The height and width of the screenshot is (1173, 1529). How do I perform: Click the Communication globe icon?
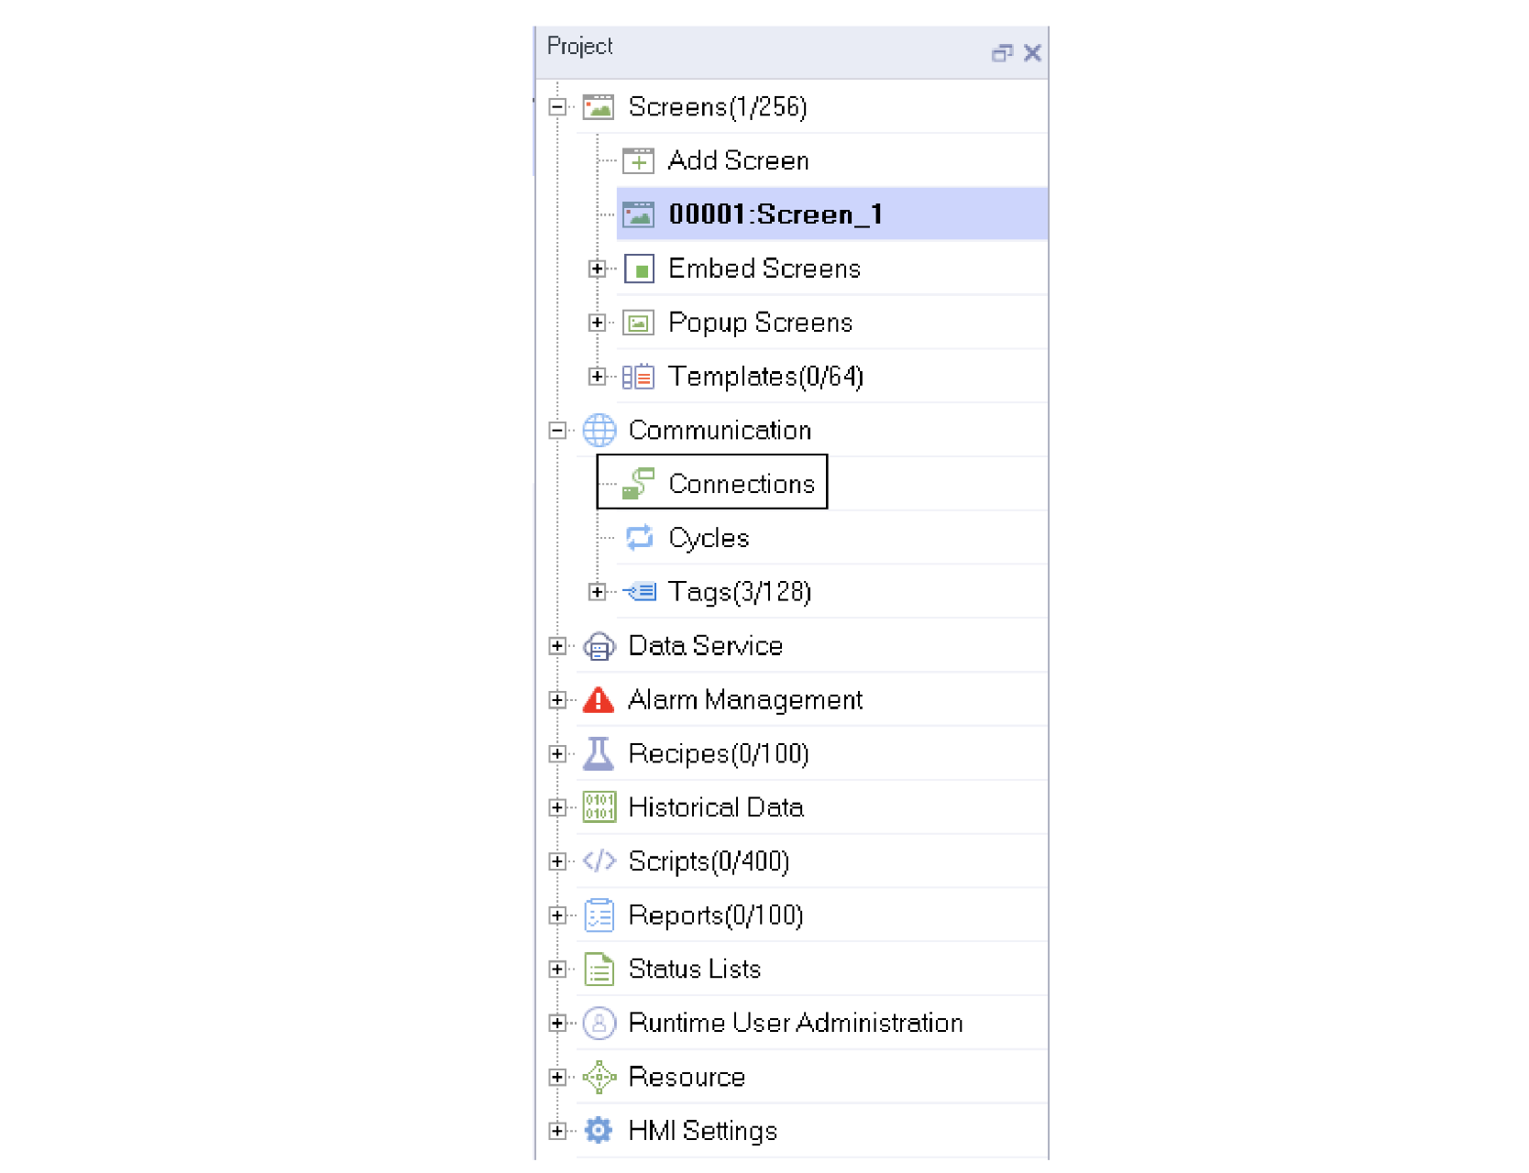click(x=599, y=430)
